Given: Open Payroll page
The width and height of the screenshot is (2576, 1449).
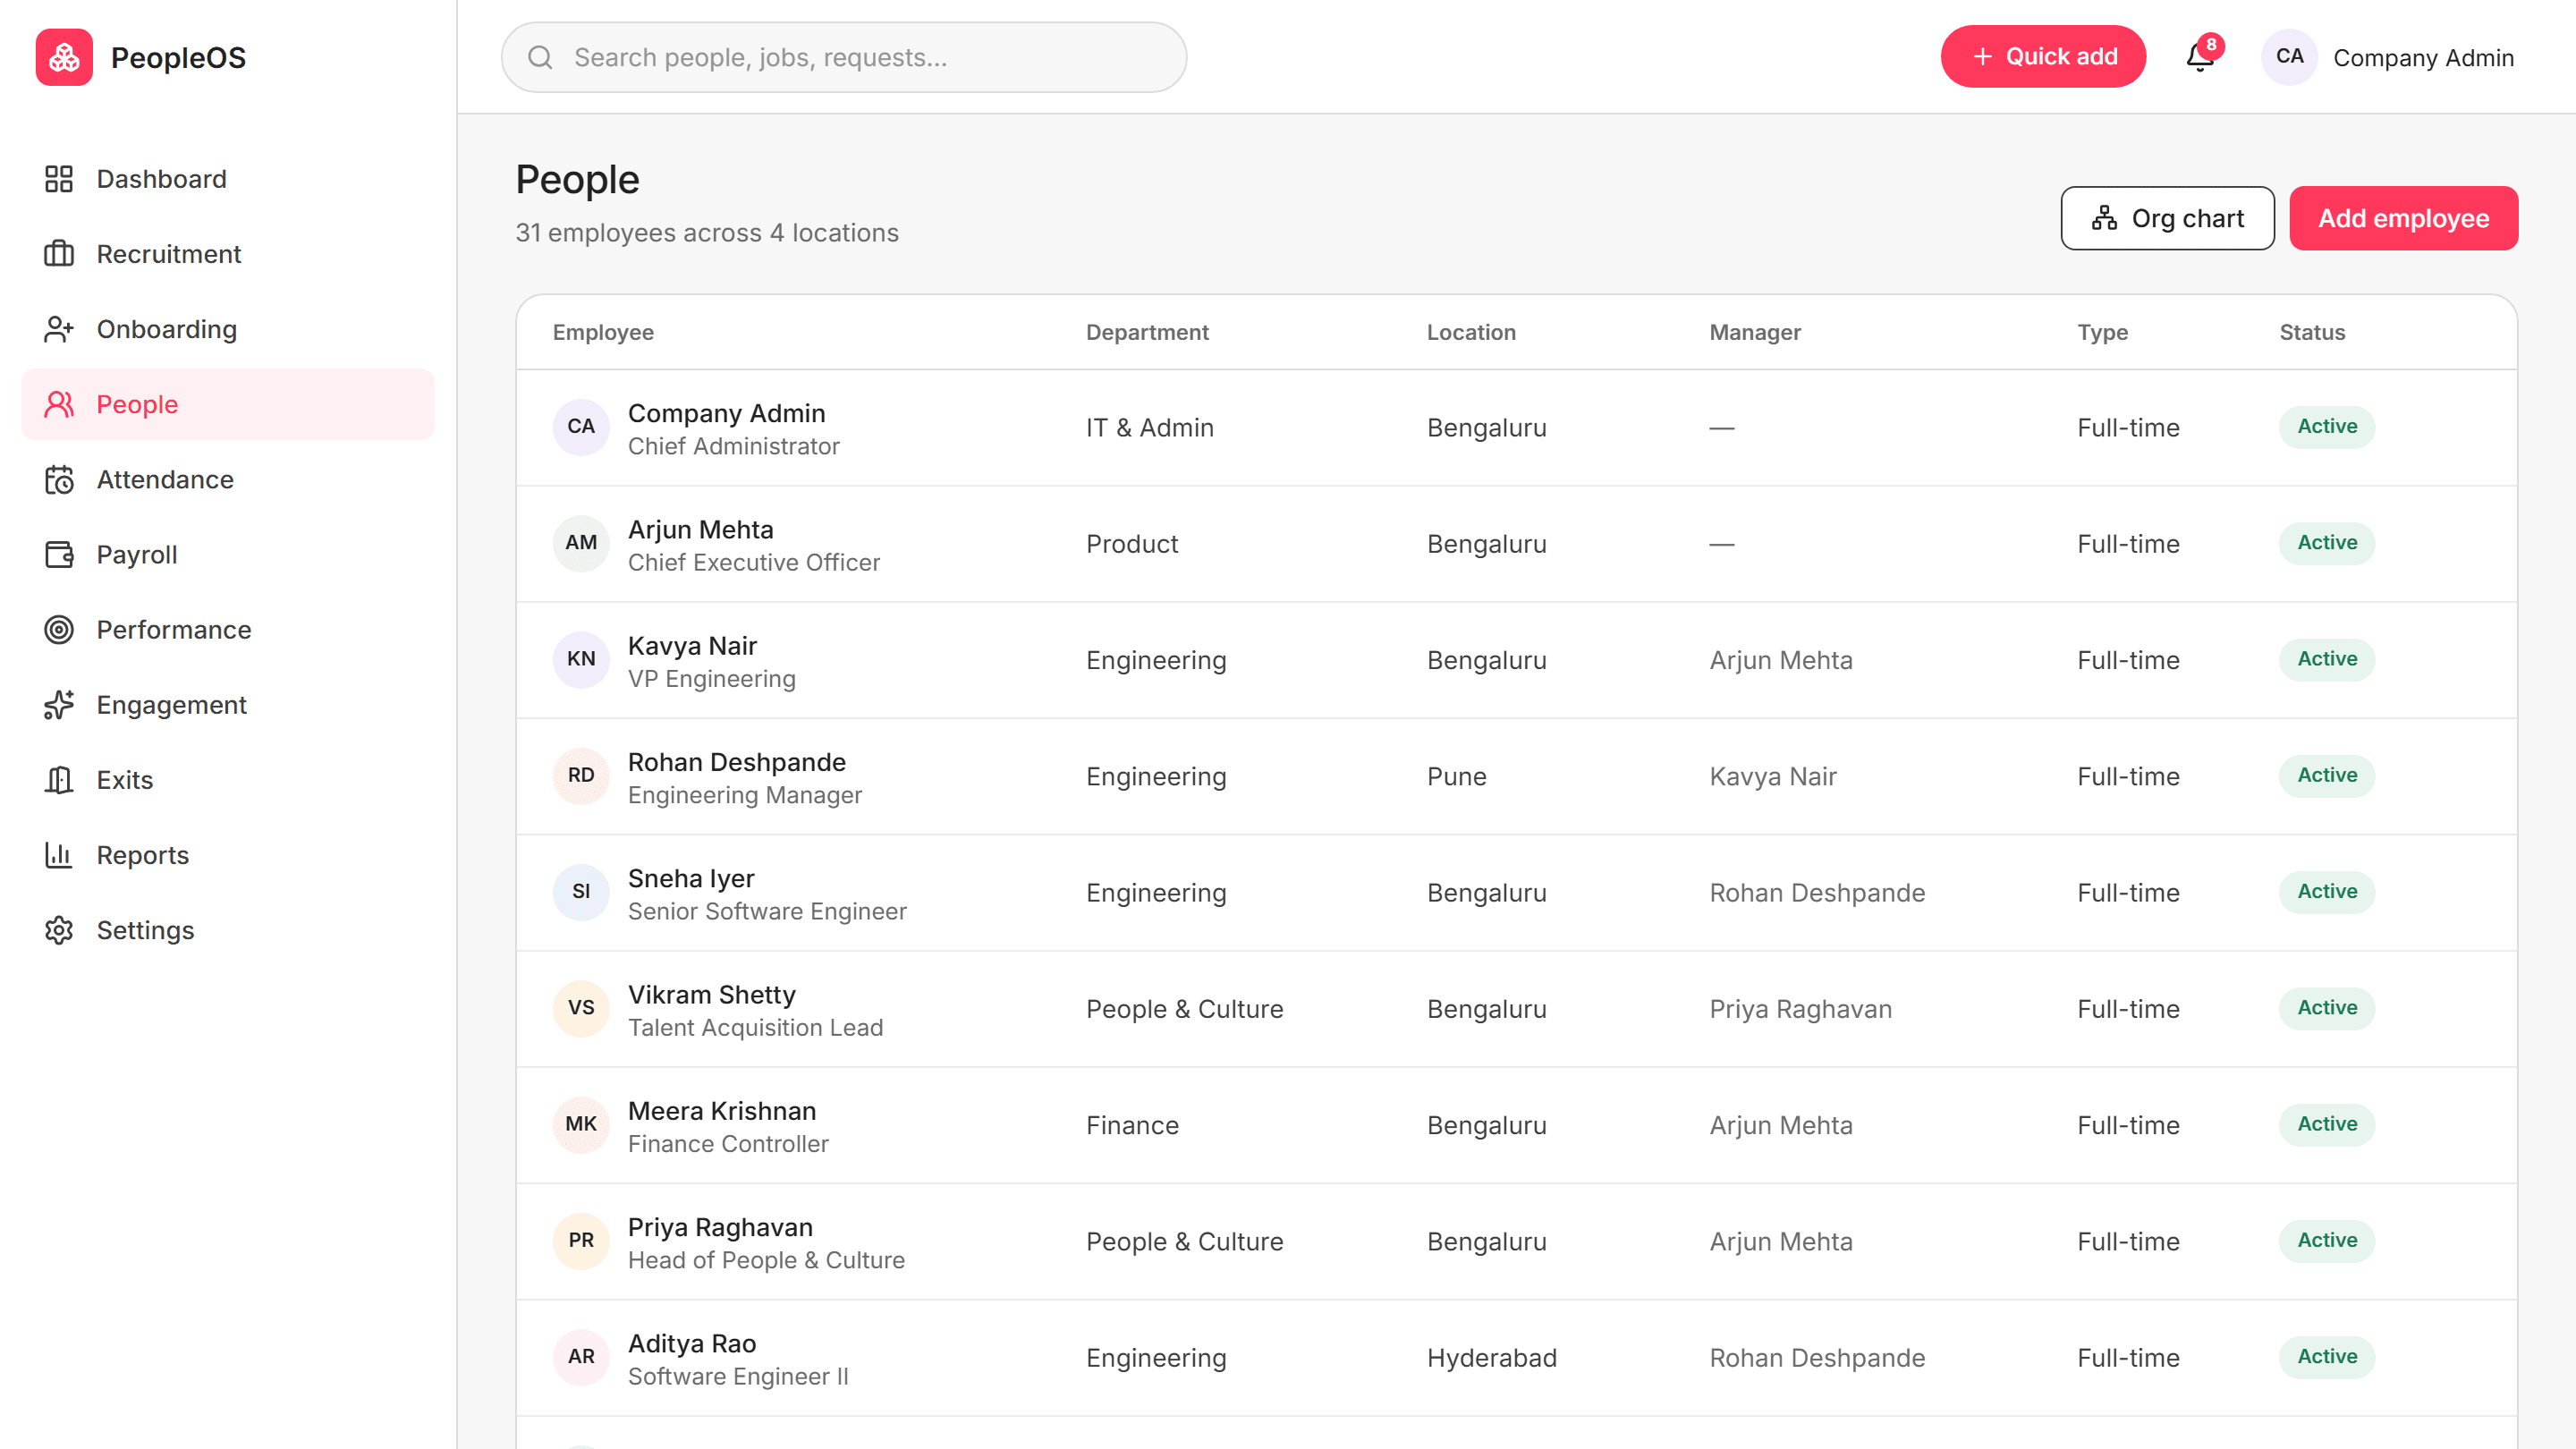Looking at the screenshot, I should coord(228,555).
